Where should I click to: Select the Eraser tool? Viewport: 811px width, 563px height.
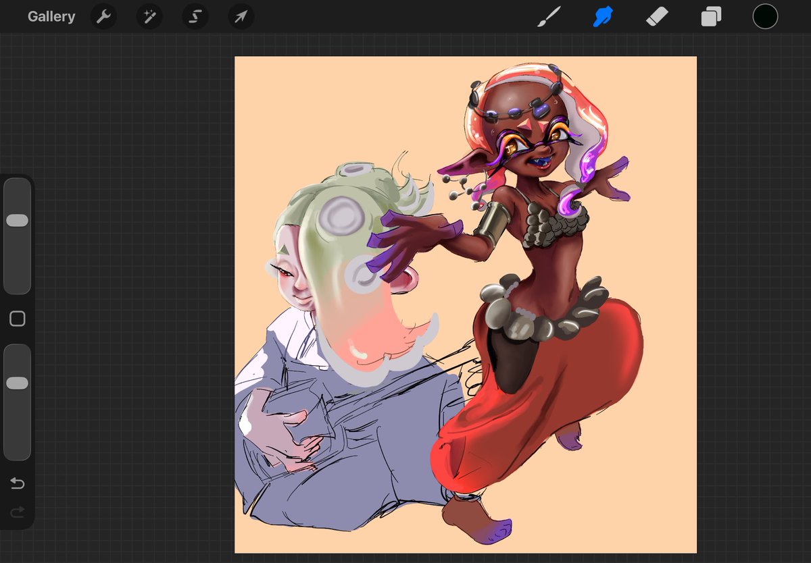point(657,17)
